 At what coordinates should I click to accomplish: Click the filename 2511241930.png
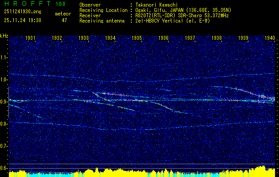click(x=23, y=12)
